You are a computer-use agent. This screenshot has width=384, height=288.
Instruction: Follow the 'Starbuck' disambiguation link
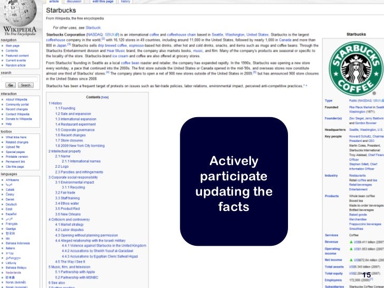[x=93, y=27]
